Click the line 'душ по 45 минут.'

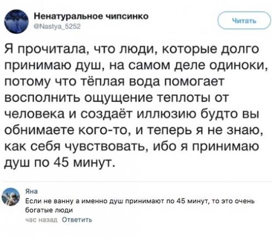point(60,163)
